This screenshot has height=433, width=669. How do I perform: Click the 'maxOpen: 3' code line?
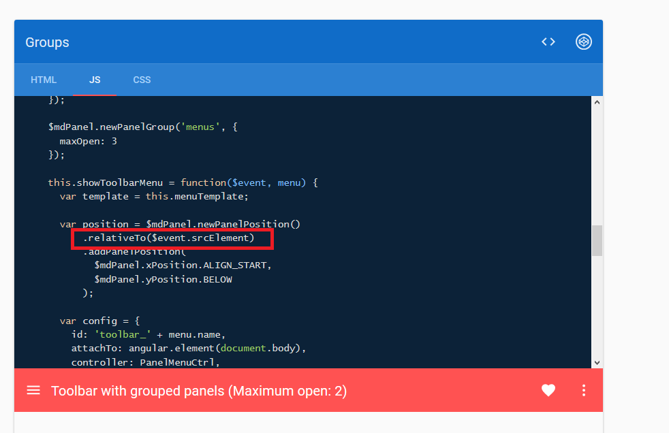click(89, 141)
